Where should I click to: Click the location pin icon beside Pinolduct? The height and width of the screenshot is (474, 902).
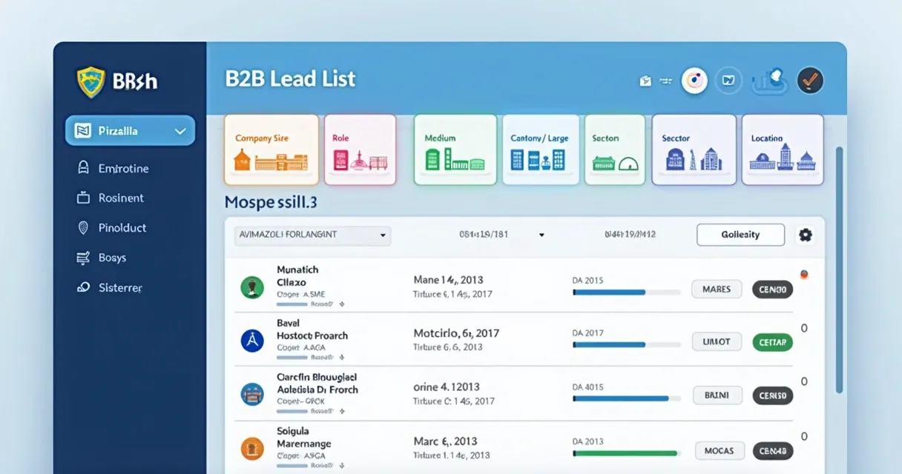pos(83,228)
